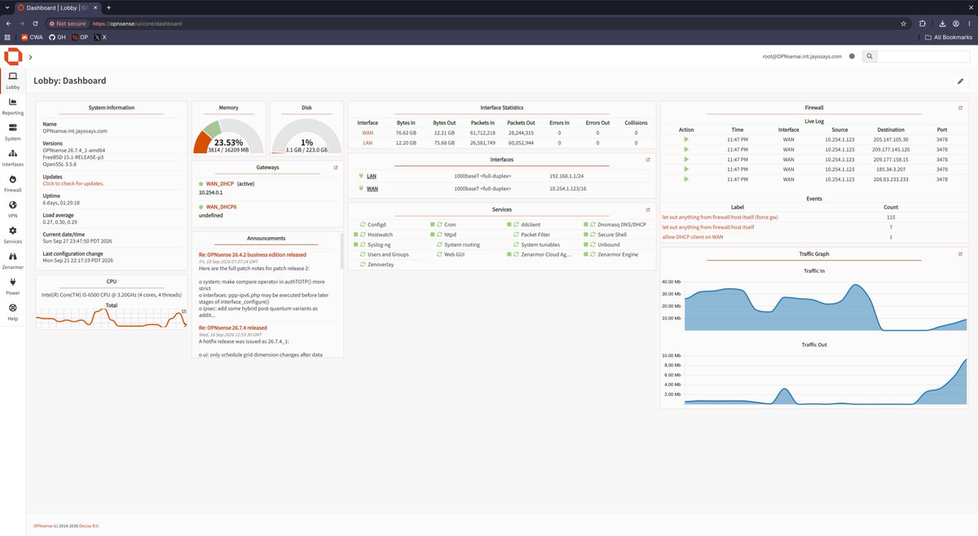The height and width of the screenshot is (536, 978).
Task: Click LAN link in Interface Statistics table
Action: click(368, 143)
